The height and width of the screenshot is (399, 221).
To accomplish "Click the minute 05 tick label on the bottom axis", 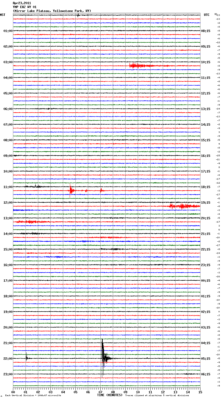I will coord(76,392).
